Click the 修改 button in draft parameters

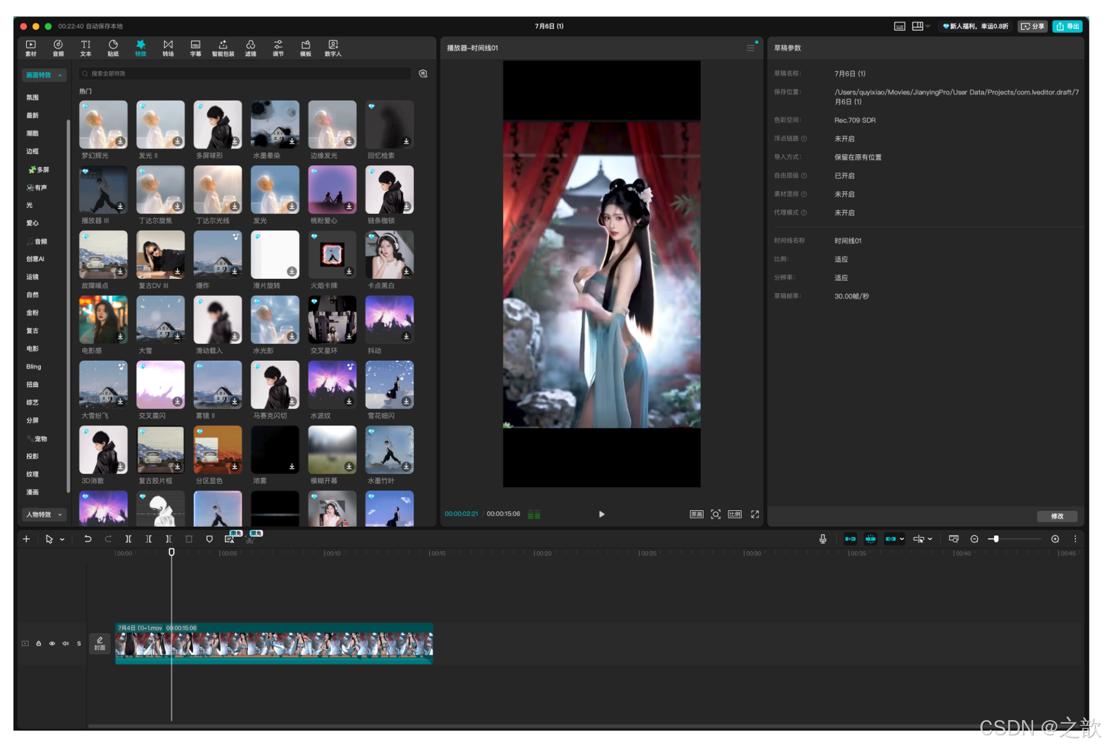(x=1057, y=516)
